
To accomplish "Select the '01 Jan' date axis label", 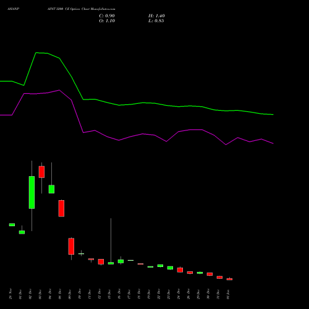I will [x=228, y=294].
